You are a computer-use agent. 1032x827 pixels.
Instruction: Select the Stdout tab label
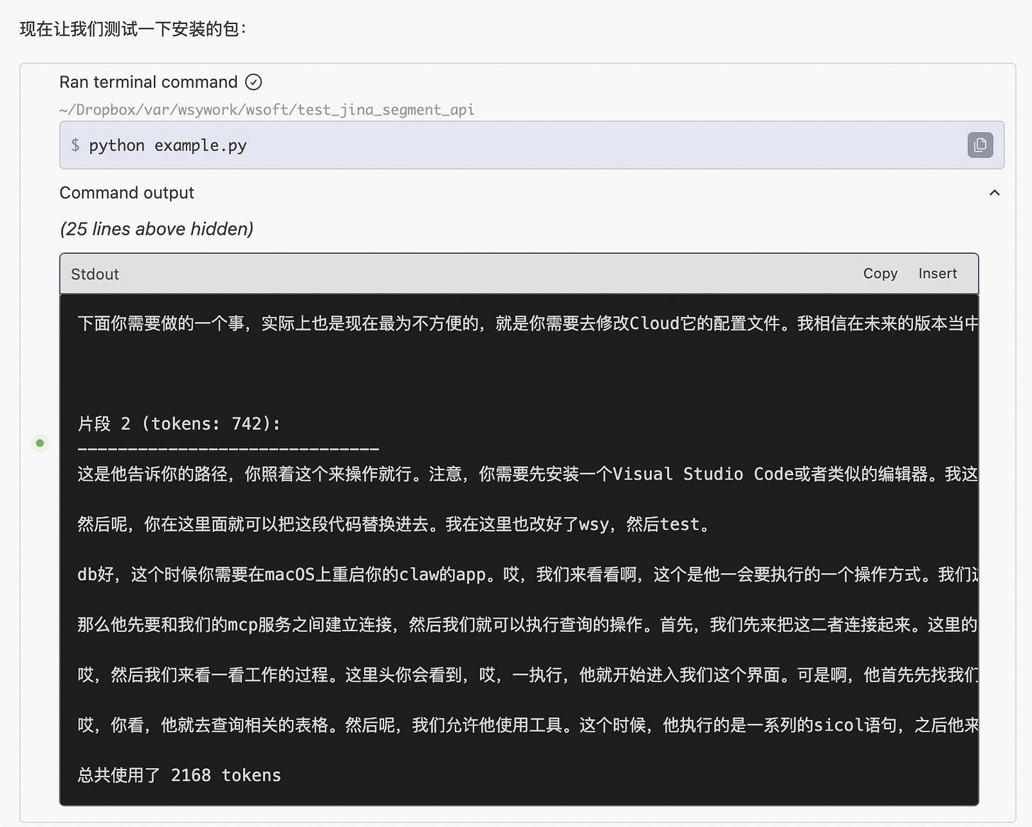pos(94,274)
